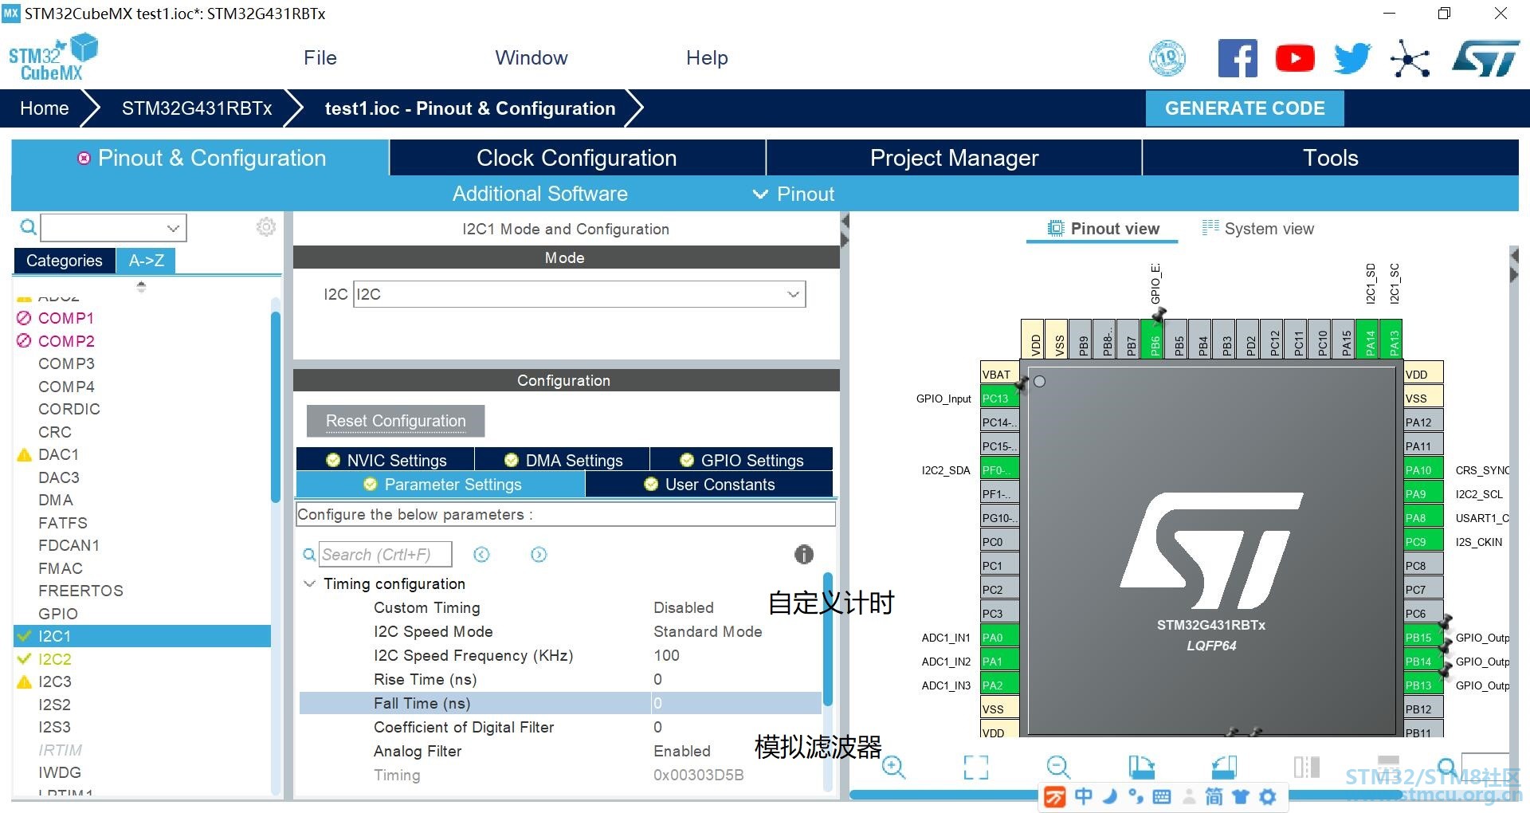The height and width of the screenshot is (813, 1530).
Task: Open the Pinout dropdown menu
Action: (794, 194)
